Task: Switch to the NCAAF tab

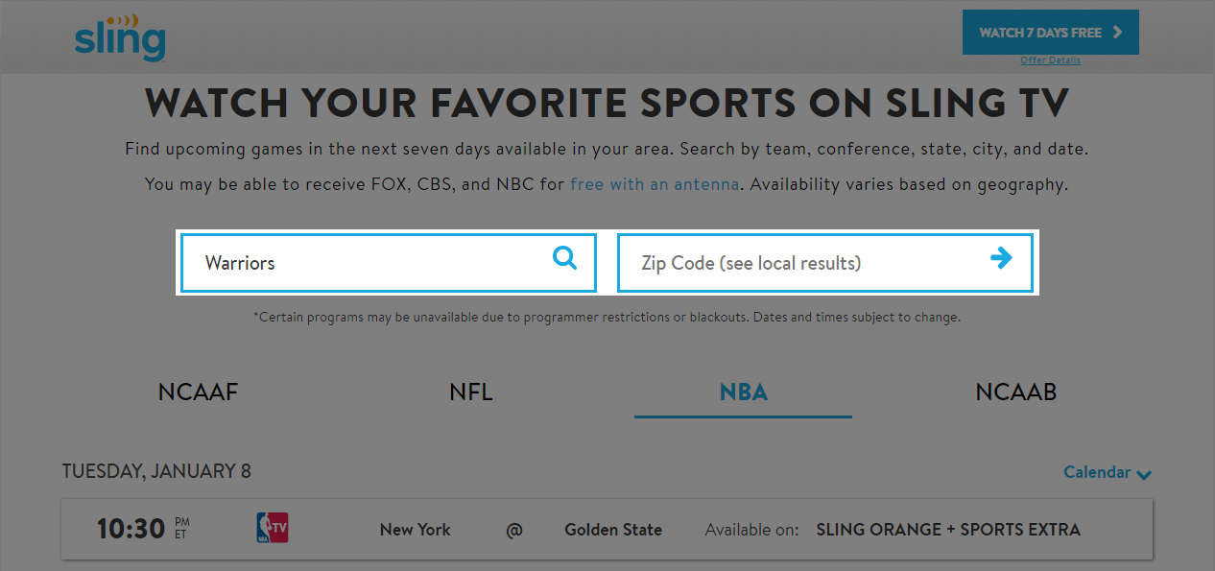Action: pyautogui.click(x=198, y=392)
